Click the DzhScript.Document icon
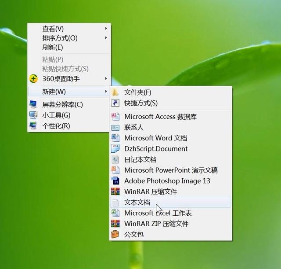 [x=115, y=149]
